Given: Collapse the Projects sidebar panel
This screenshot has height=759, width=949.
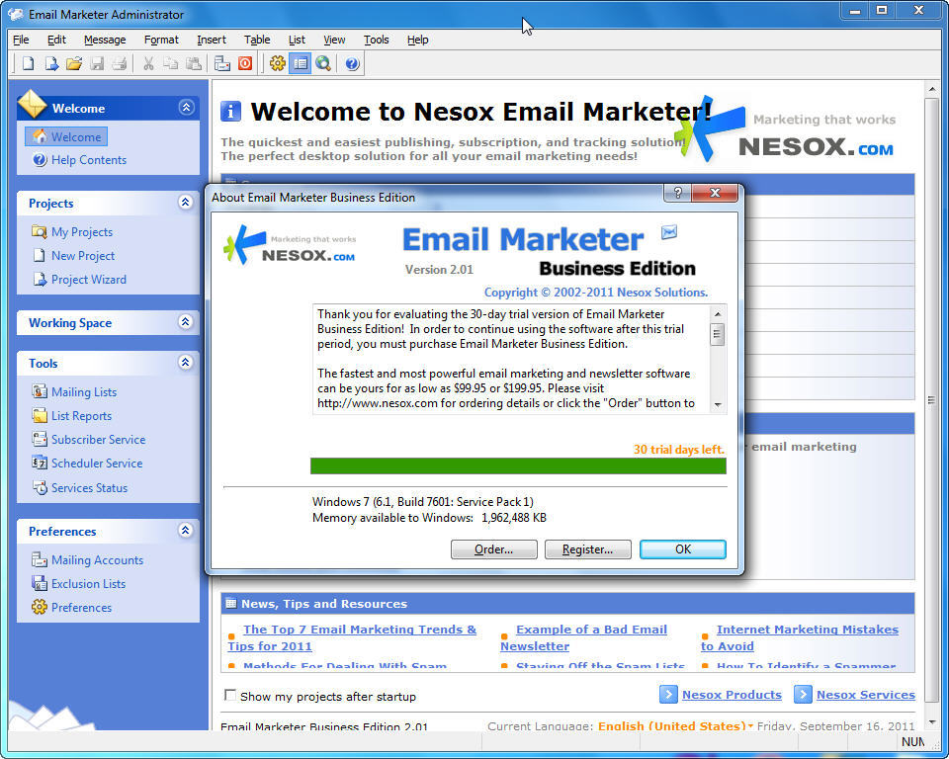Looking at the screenshot, I should [x=186, y=203].
